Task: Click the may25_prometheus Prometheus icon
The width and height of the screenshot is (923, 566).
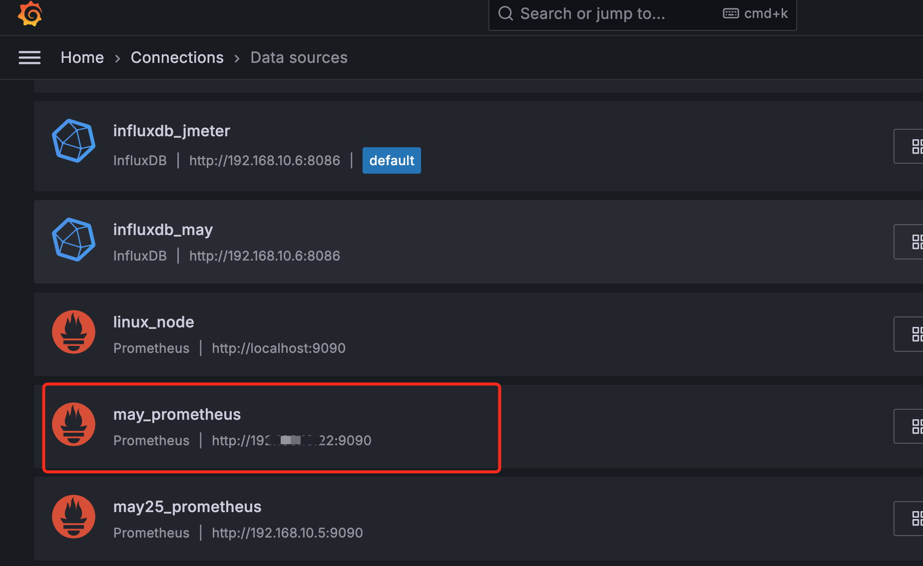Action: tap(74, 517)
